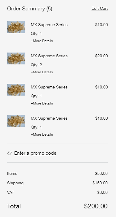Click the Order Summary (5) heading
Screen dimensions: 116x217
(x=30, y=9)
